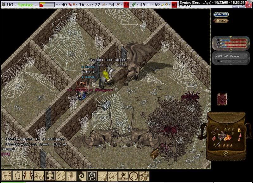The height and width of the screenshot is (183, 253).
Task: Click the diamond emblem on the backpack flap
Action: click(226, 153)
